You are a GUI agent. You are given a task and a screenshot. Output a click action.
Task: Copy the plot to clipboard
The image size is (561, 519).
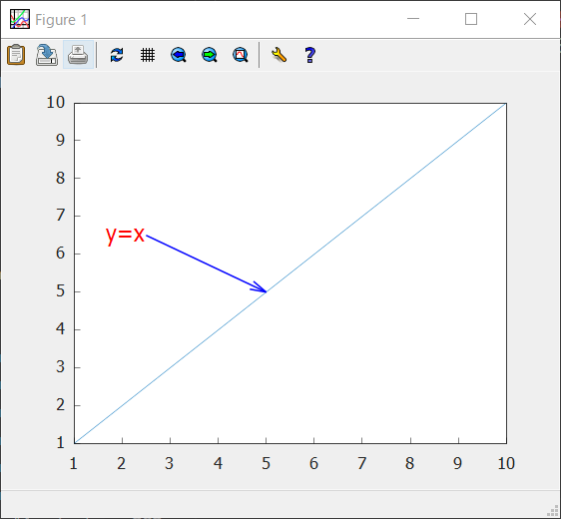16,55
